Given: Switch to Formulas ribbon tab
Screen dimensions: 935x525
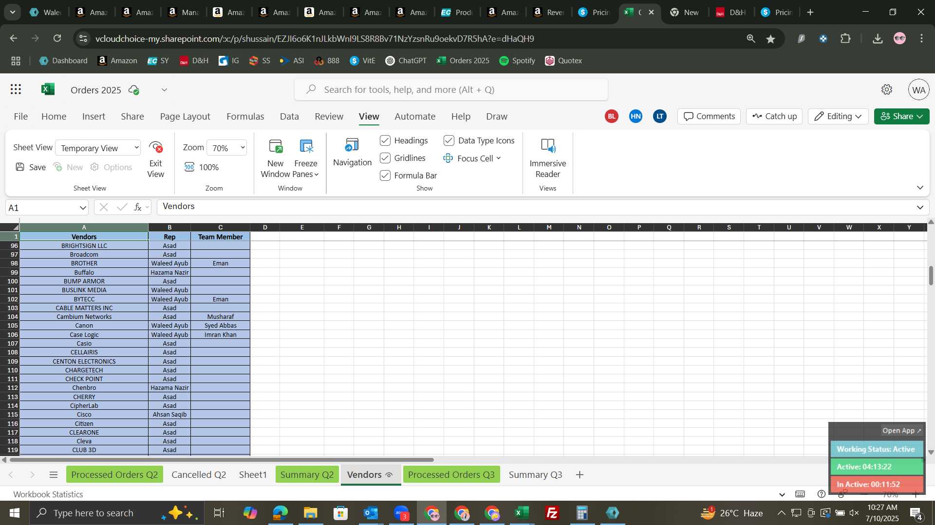Looking at the screenshot, I should pyautogui.click(x=245, y=116).
